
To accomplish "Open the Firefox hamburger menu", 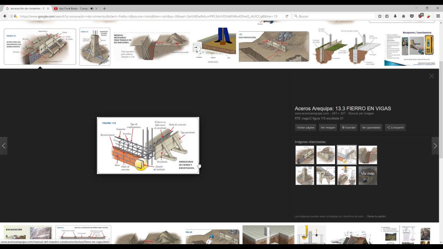I will [438, 16].
